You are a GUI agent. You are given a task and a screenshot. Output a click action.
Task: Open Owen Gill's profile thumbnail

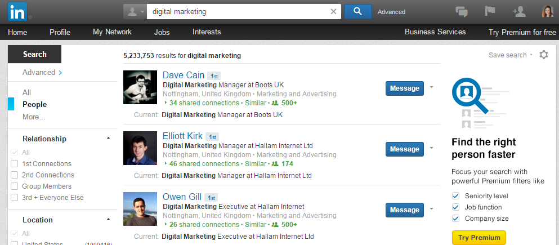point(140,209)
